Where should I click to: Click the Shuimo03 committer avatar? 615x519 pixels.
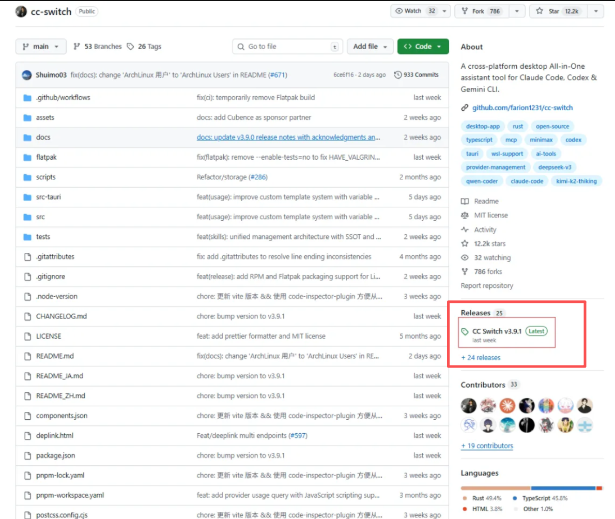tap(27, 75)
